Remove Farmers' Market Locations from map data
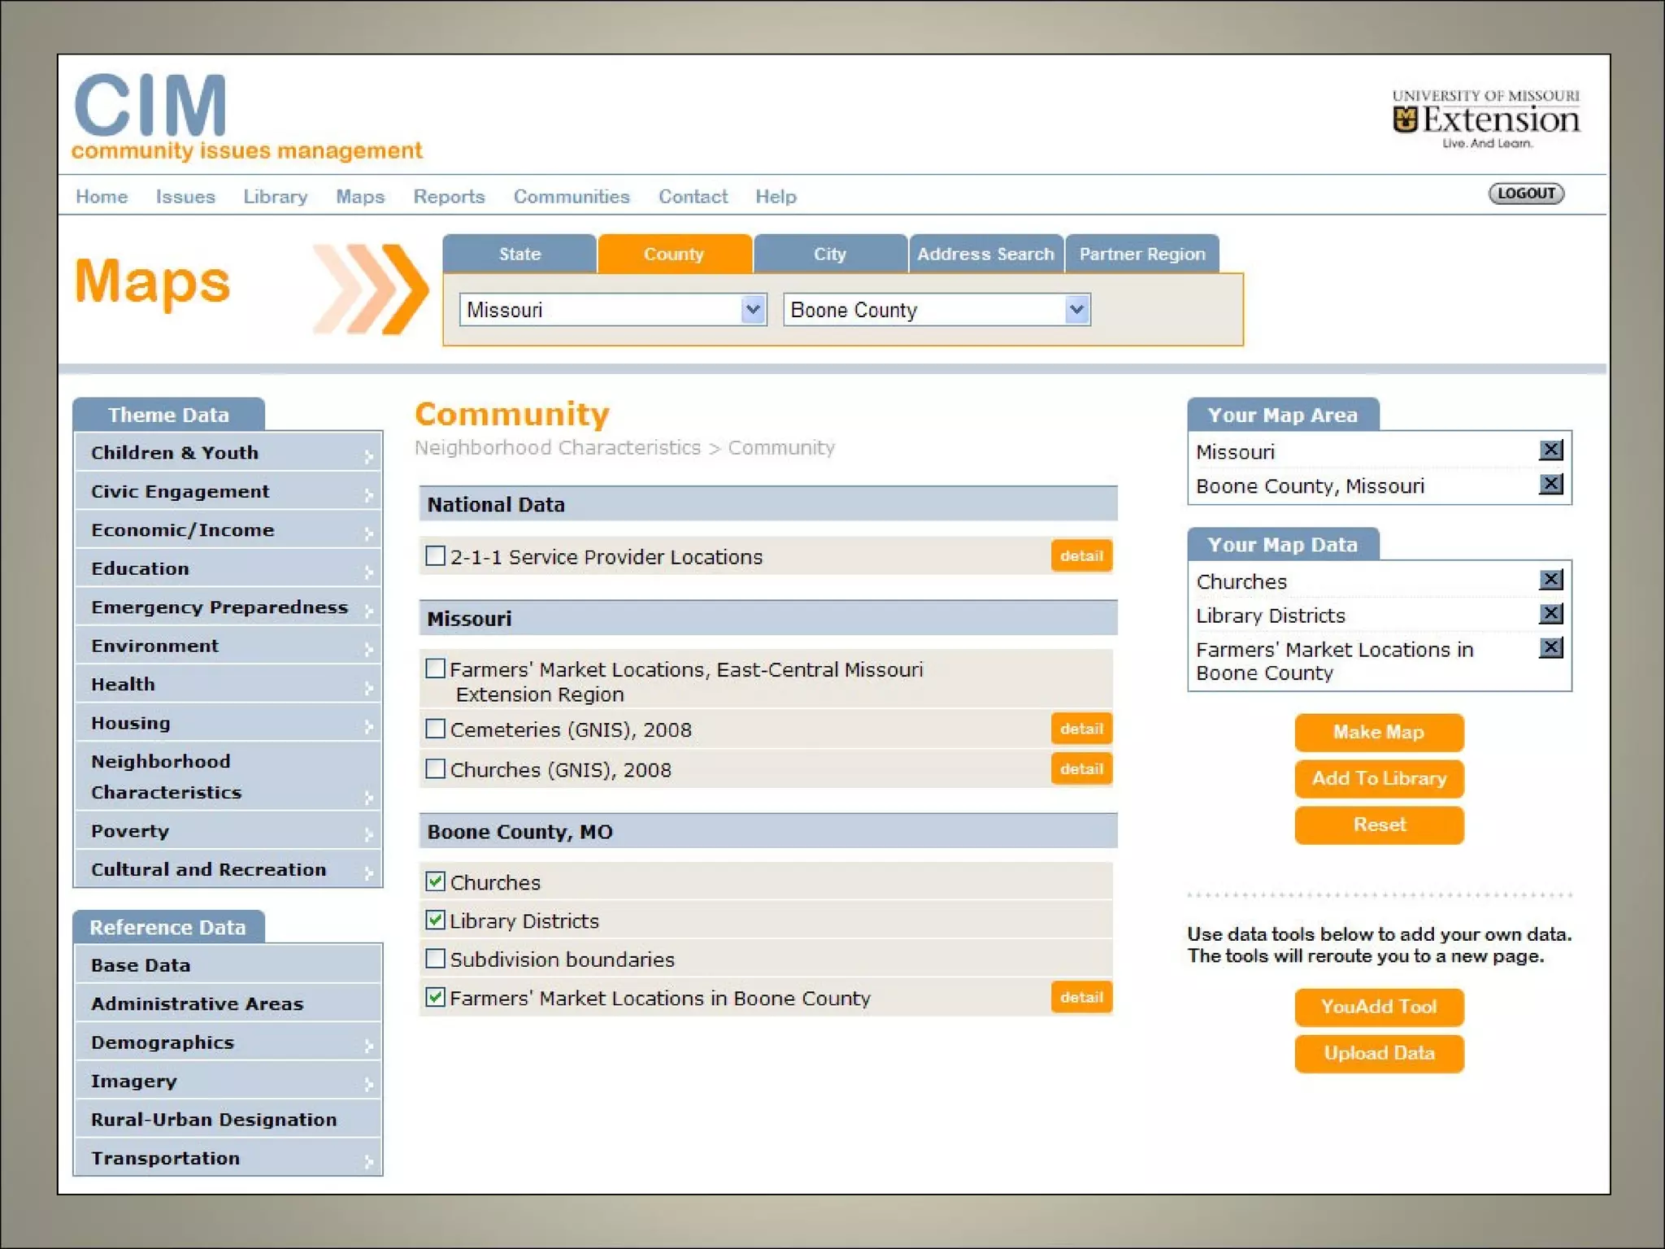 1550,648
